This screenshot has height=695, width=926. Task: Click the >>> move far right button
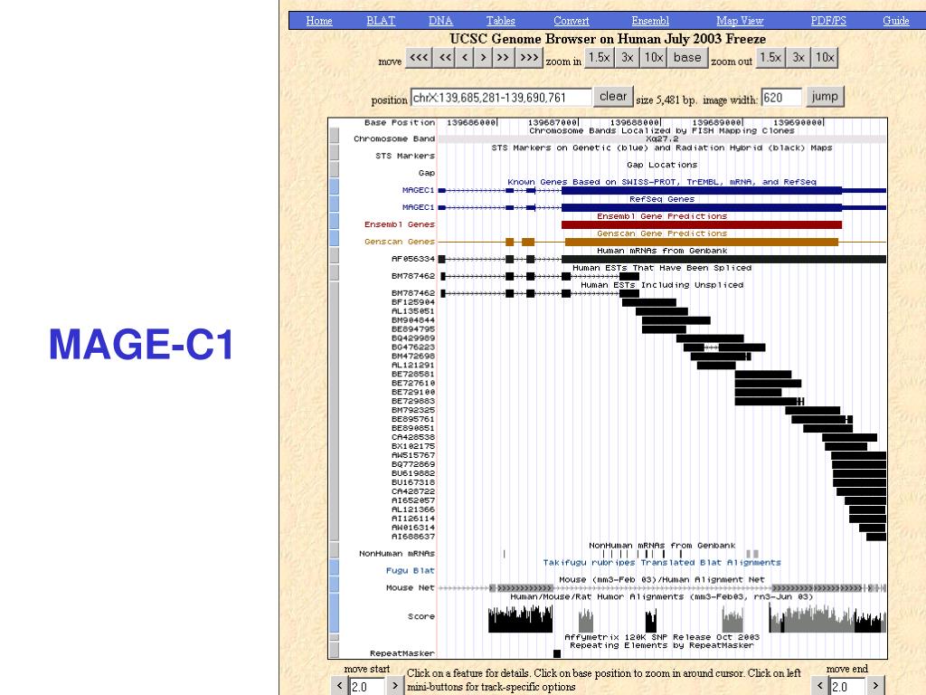(528, 58)
